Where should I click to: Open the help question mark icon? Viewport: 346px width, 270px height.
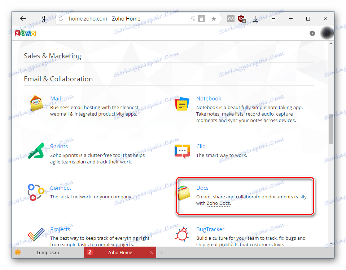pos(312,33)
